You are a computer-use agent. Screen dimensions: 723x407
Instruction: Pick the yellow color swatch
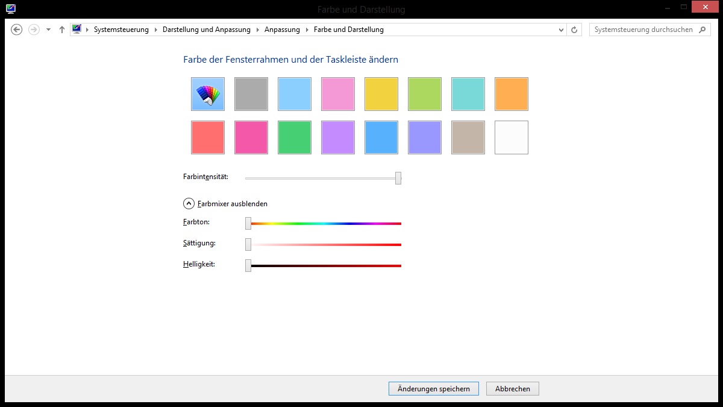click(x=381, y=94)
